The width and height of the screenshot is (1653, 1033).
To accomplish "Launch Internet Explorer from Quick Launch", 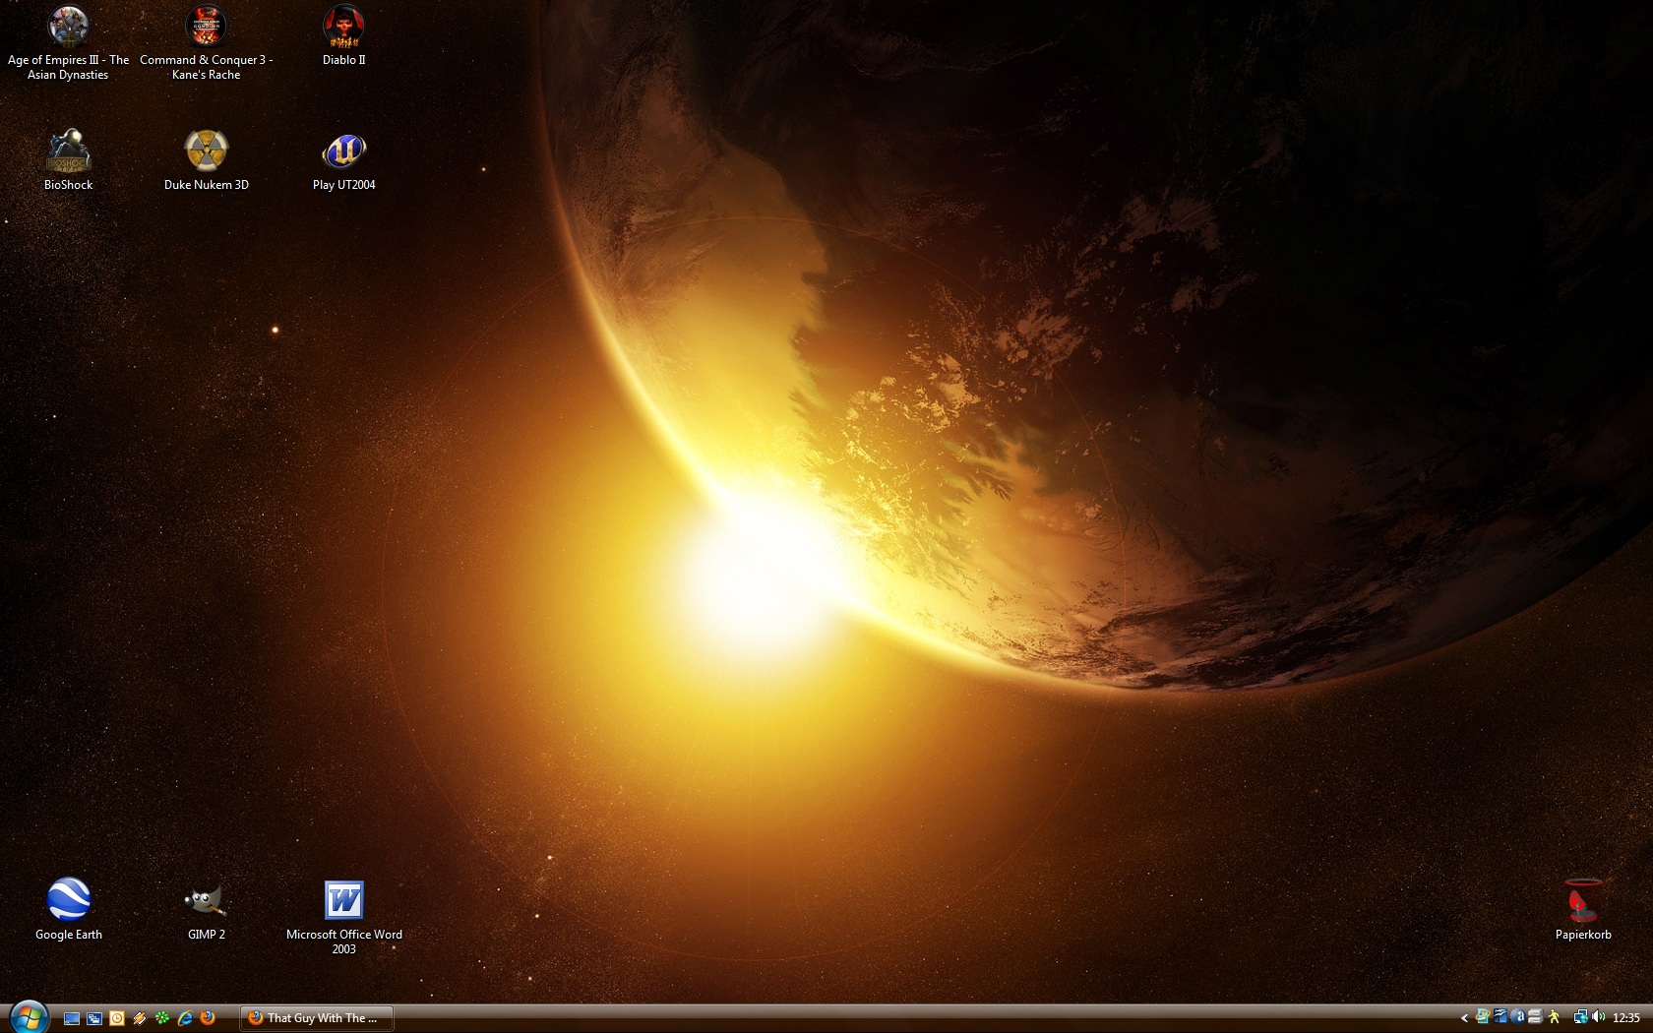I will click(185, 1018).
